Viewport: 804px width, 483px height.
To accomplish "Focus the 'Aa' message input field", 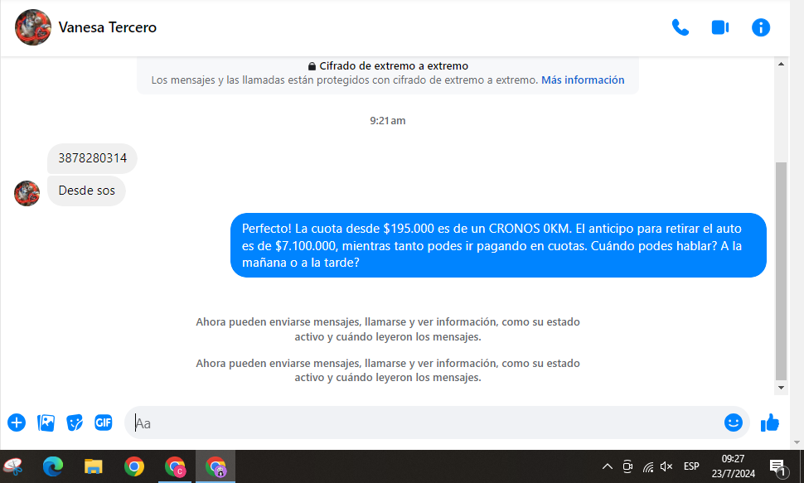I will click(423, 423).
